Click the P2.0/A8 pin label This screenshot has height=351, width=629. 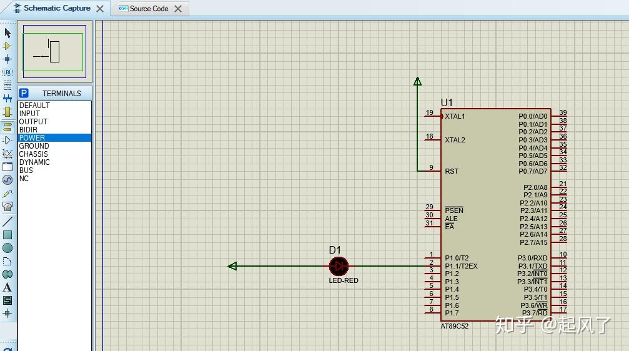(x=535, y=187)
